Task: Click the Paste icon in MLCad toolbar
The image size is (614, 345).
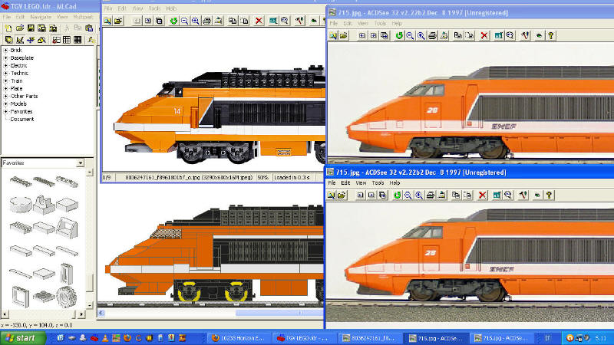Action: tap(89, 28)
